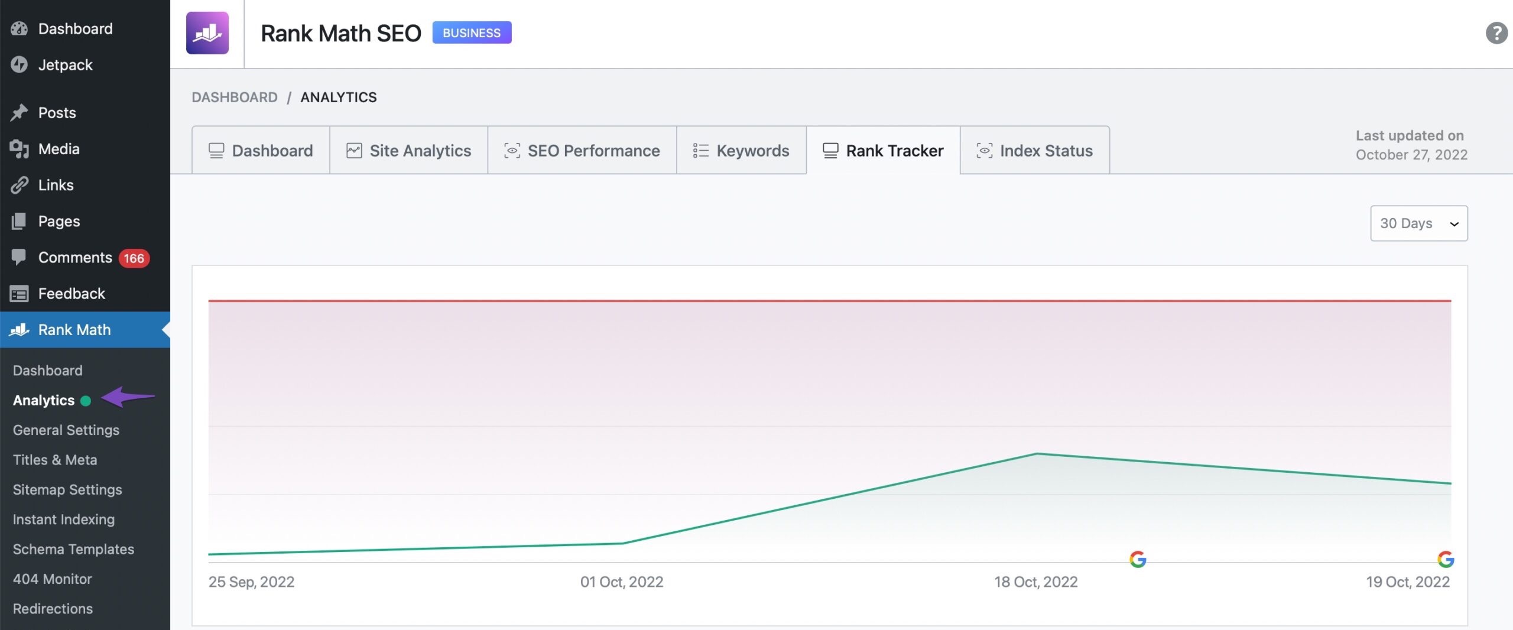The height and width of the screenshot is (630, 1513).
Task: Click the Site Analytics chart icon
Action: (x=354, y=151)
